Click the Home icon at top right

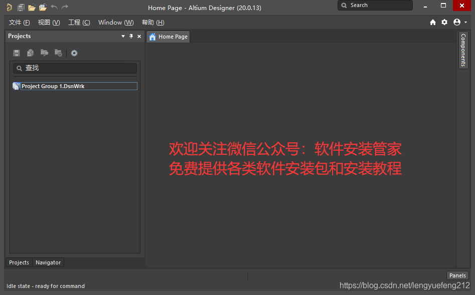433,22
